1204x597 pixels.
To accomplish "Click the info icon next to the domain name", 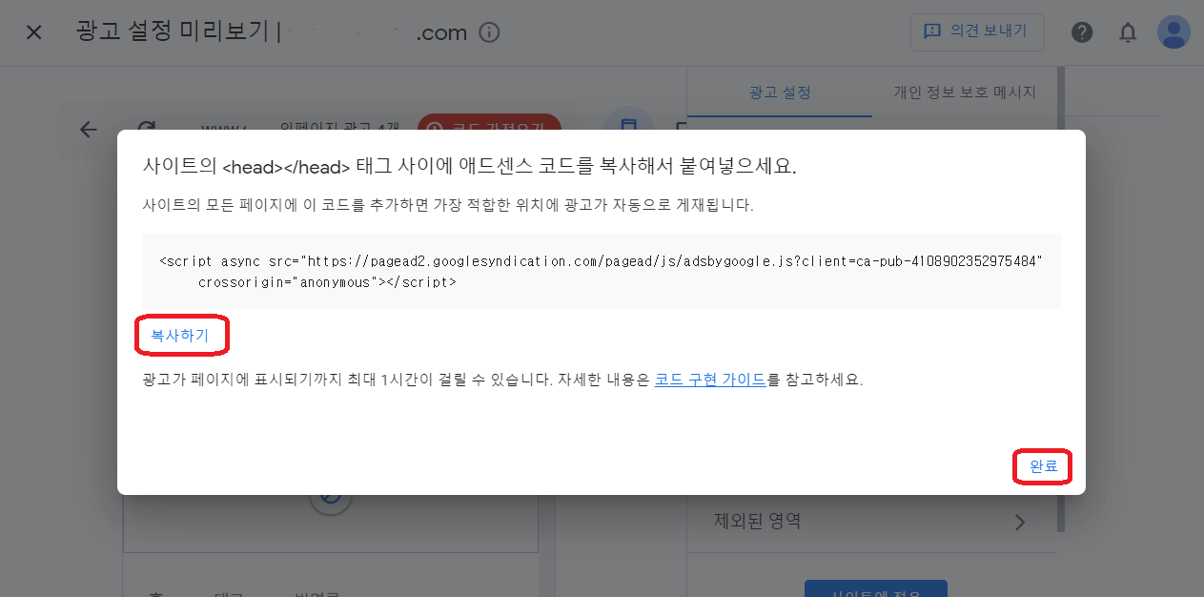I will [489, 32].
